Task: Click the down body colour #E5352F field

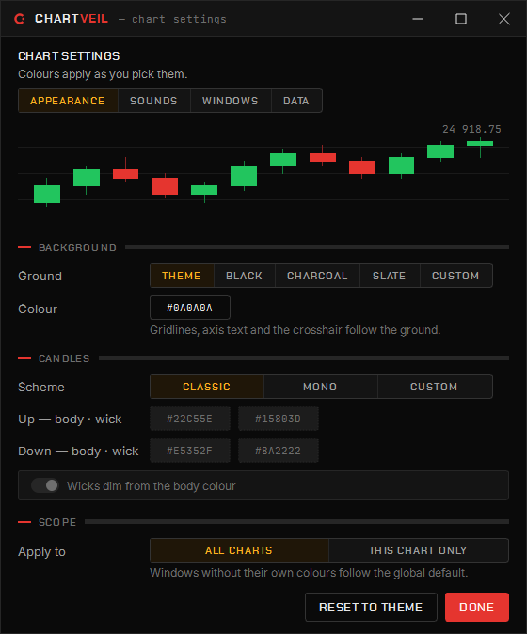Action: click(x=190, y=451)
